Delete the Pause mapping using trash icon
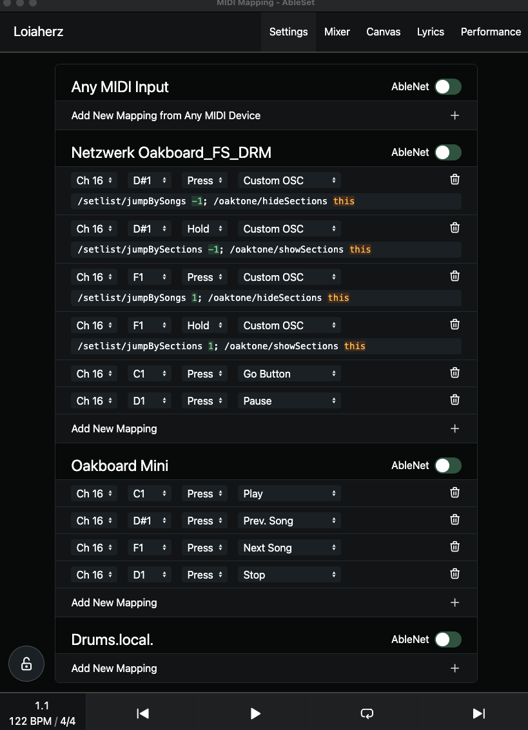The image size is (528, 730). pyautogui.click(x=455, y=400)
